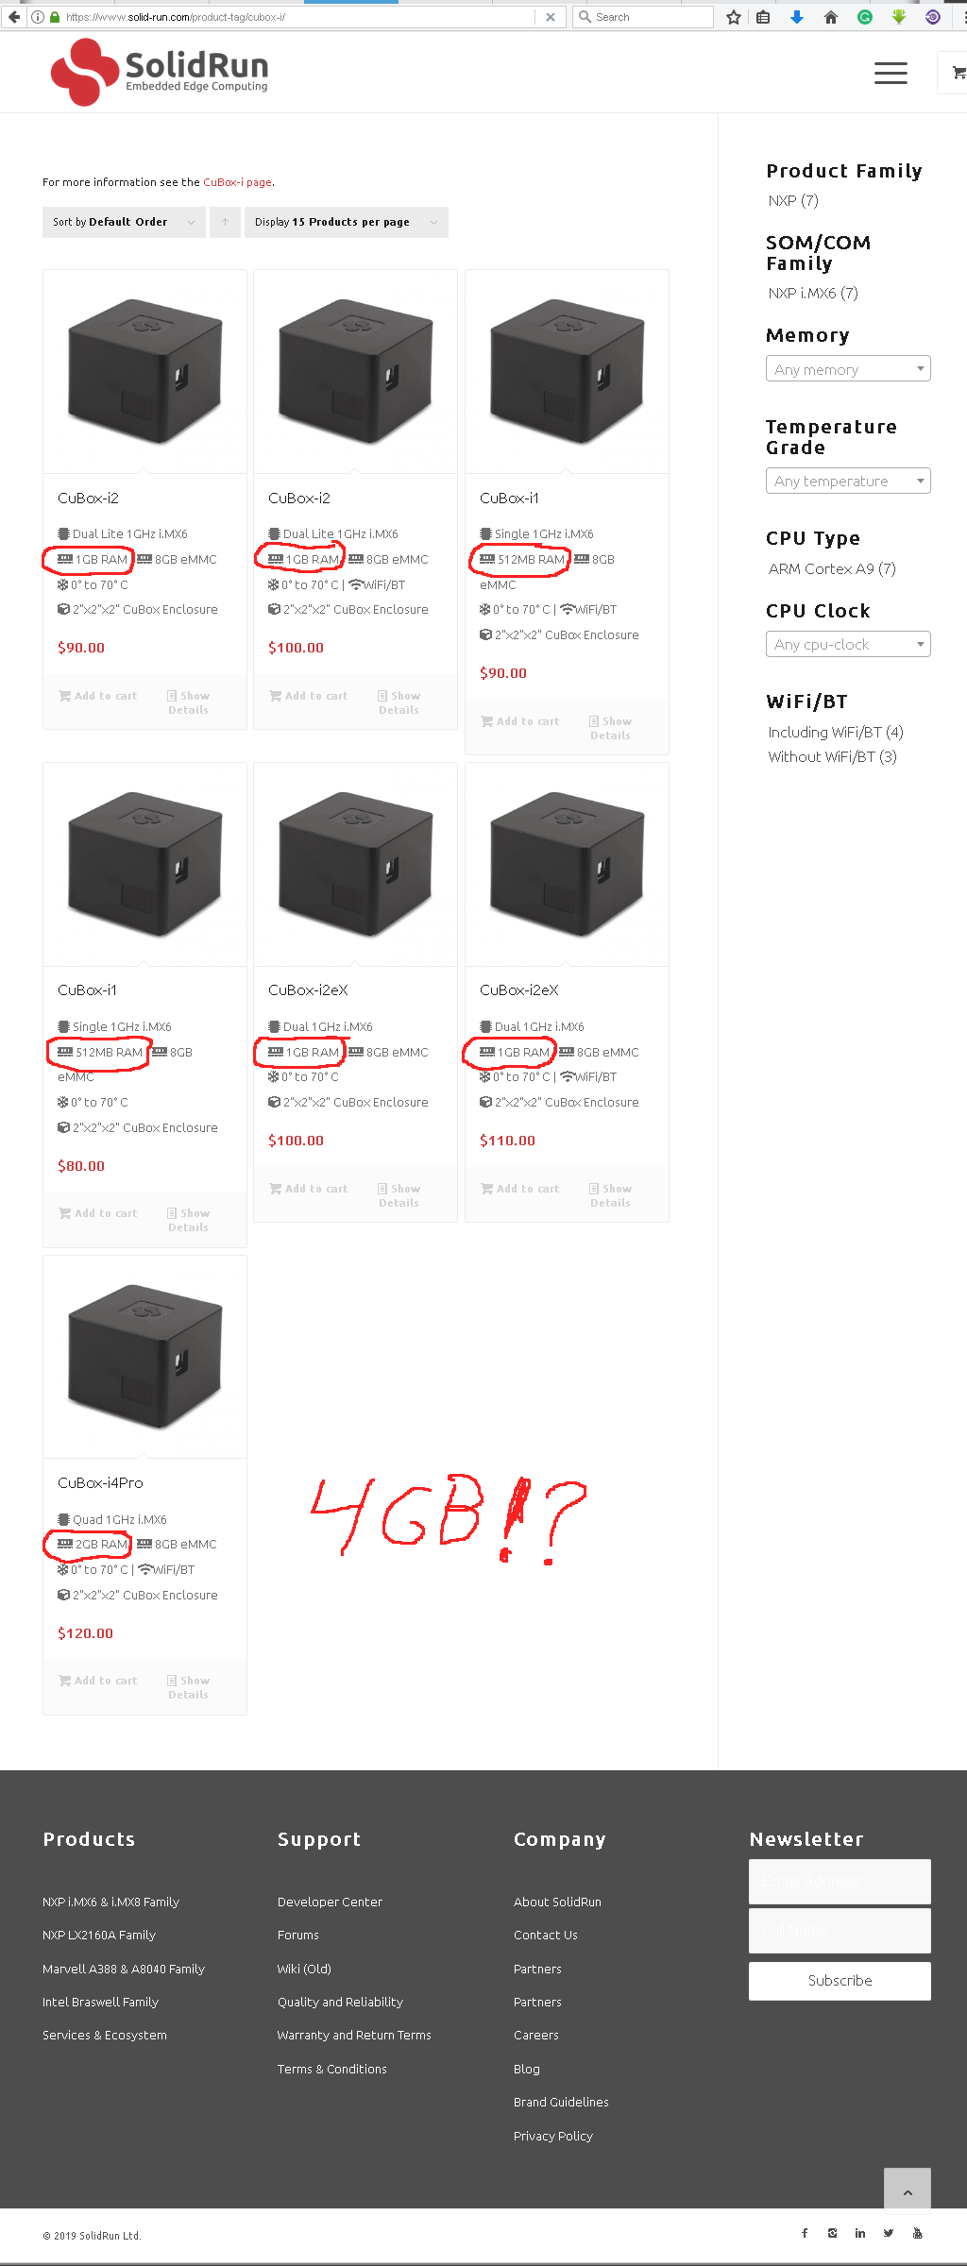Image resolution: width=967 pixels, height=2266 pixels.
Task: Expand the Any cpu-clock dropdown
Action: [848, 644]
